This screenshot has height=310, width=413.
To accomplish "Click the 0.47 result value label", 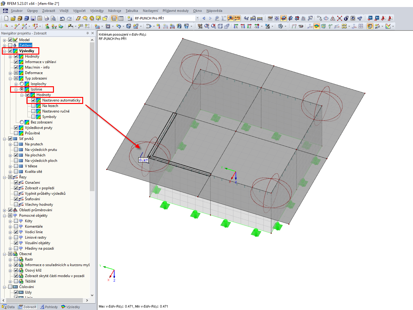I will 143,160.
